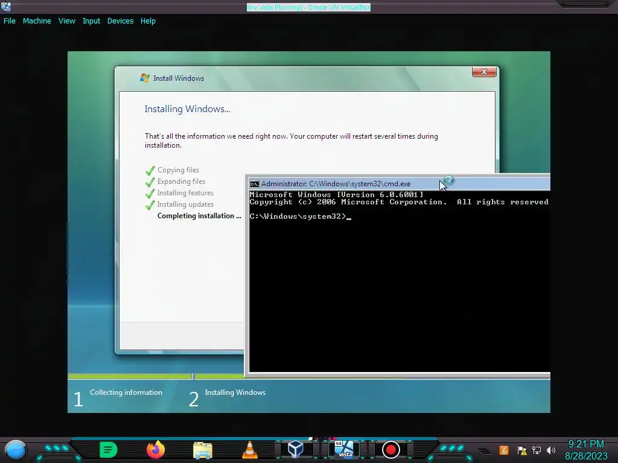
Task: Open the Help menu
Action: point(148,21)
